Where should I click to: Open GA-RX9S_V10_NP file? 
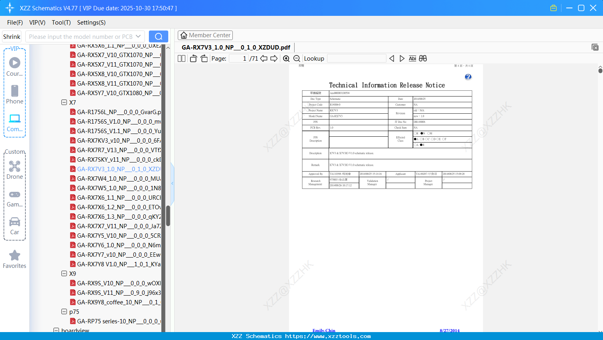coord(116,283)
